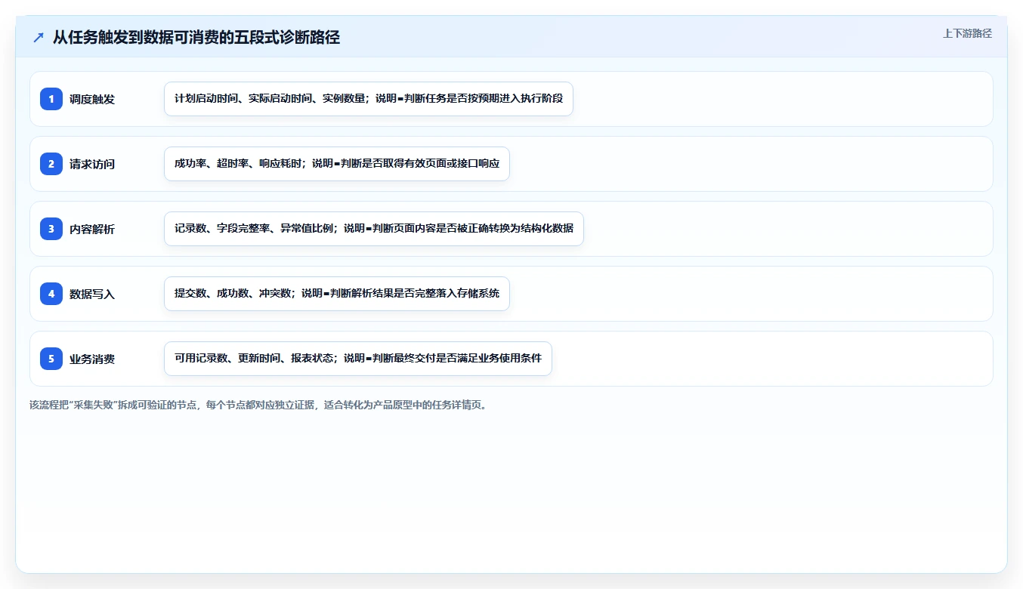Select the 业务消费 step label

pyautogui.click(x=92, y=359)
